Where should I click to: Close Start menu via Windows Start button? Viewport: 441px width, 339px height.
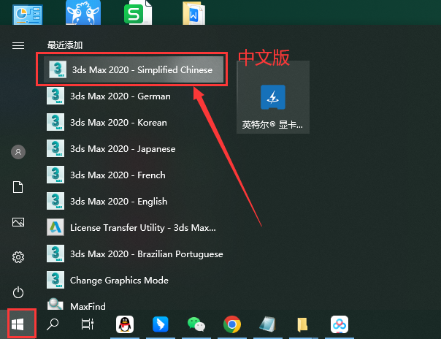pyautogui.click(x=18, y=324)
